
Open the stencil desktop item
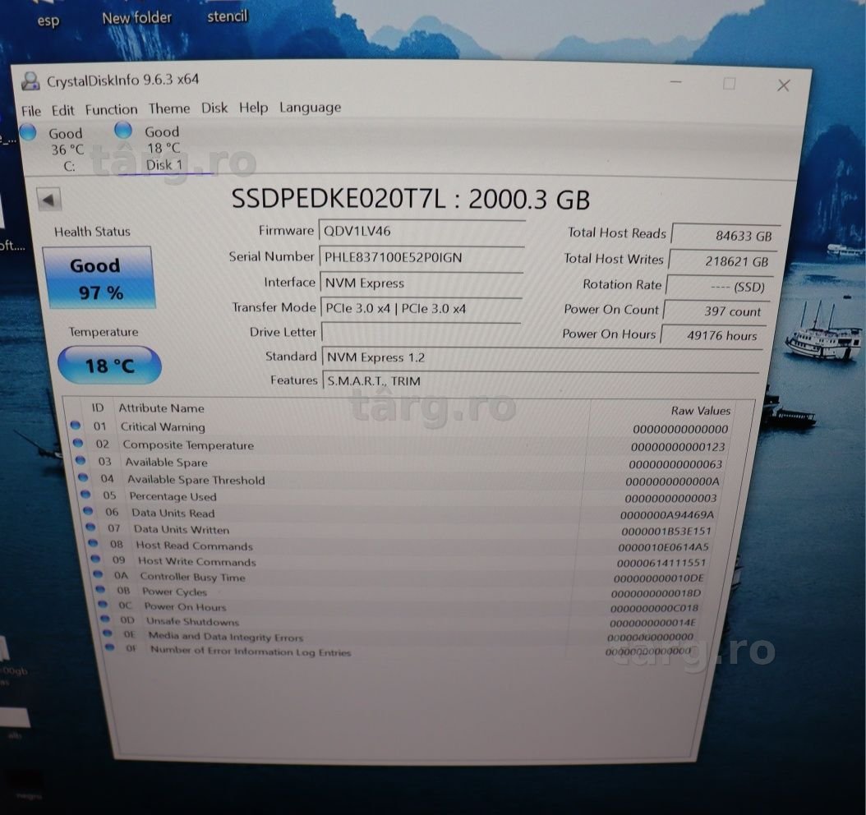(227, 16)
